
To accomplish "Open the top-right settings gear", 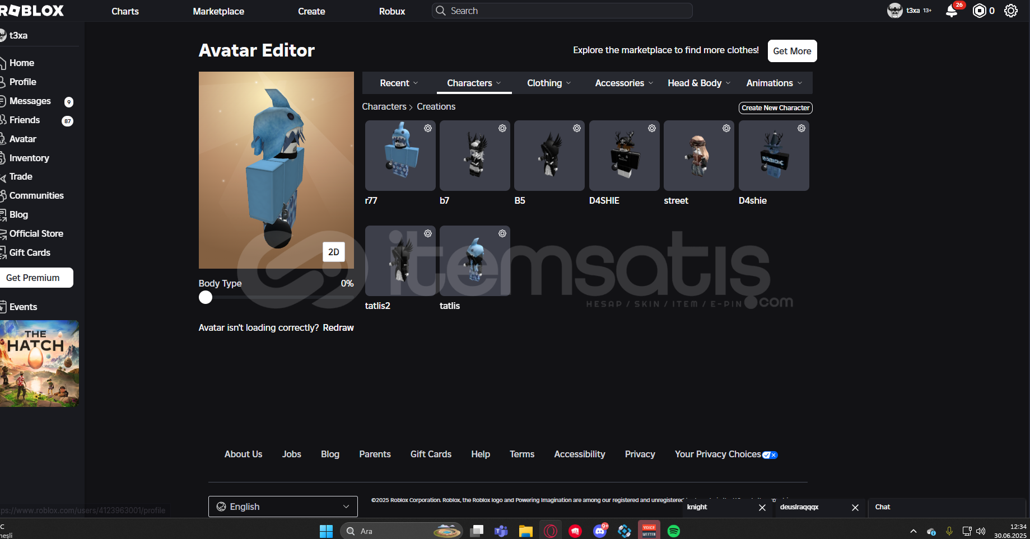I will pyautogui.click(x=1011, y=11).
